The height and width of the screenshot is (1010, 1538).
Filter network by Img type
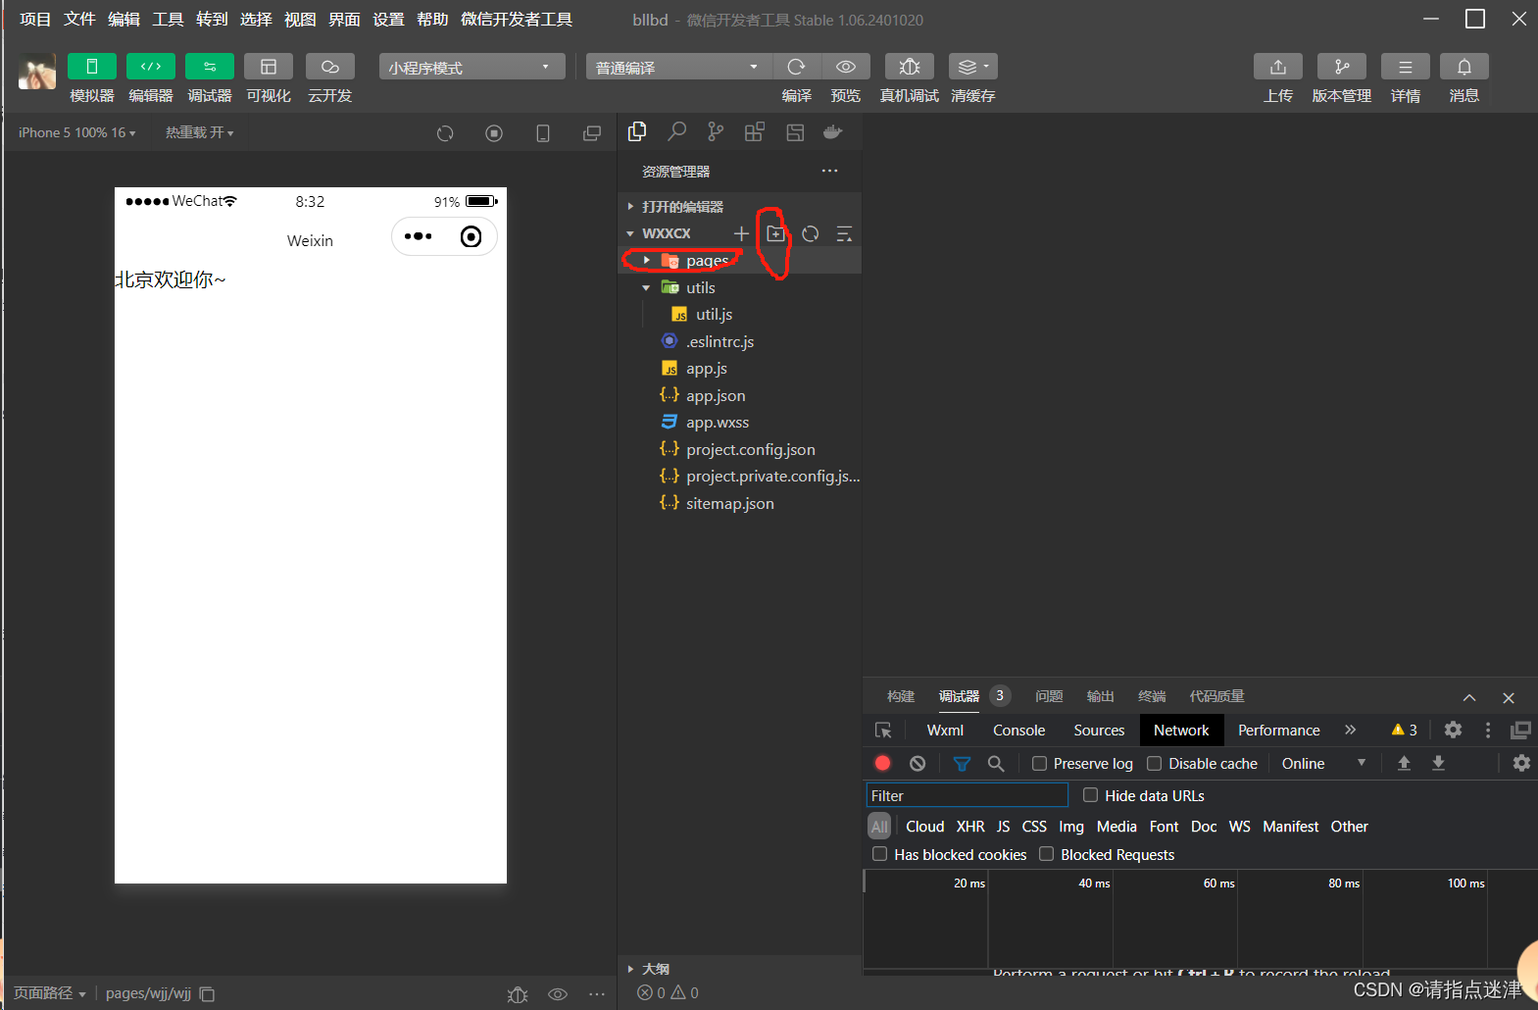[1071, 827]
